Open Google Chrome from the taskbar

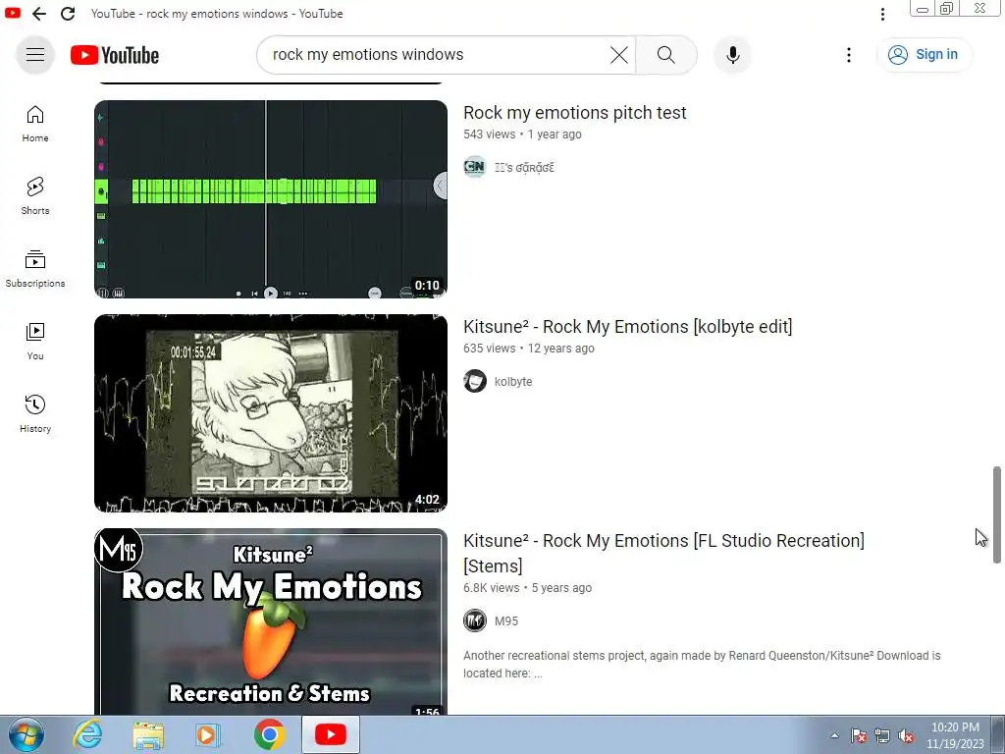tap(269, 734)
